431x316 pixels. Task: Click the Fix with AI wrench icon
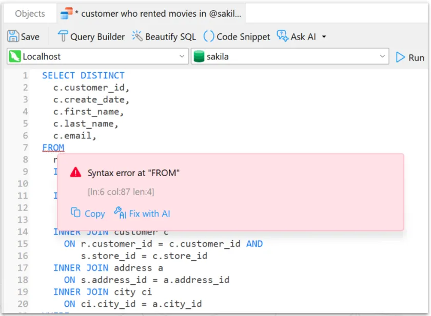120,213
